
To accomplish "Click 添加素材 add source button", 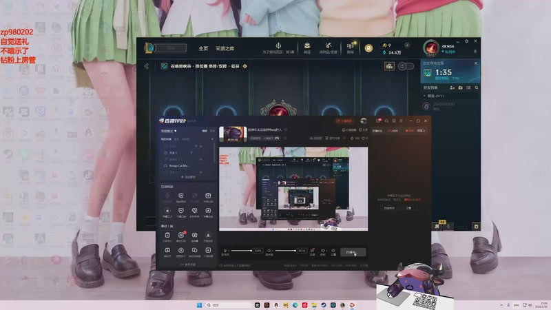I will (x=188, y=177).
